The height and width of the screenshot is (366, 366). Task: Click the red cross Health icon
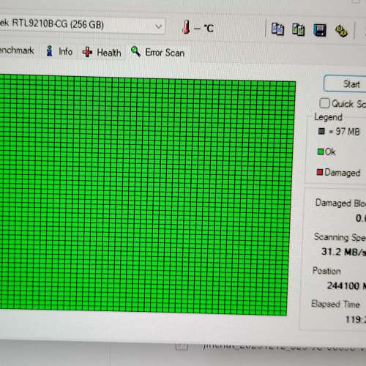click(87, 52)
